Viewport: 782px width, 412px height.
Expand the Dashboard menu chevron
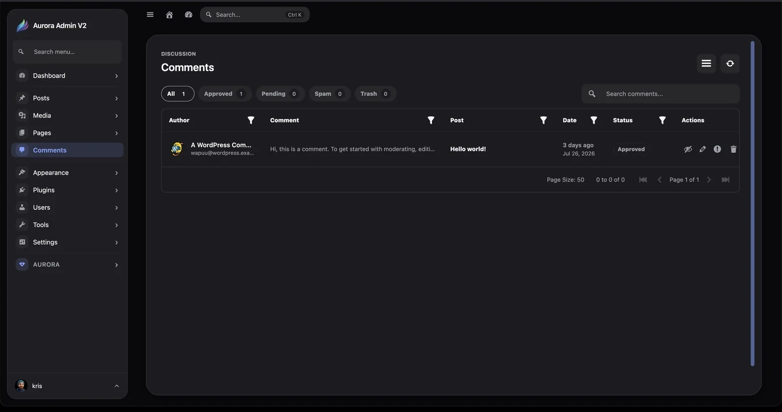pyautogui.click(x=116, y=76)
